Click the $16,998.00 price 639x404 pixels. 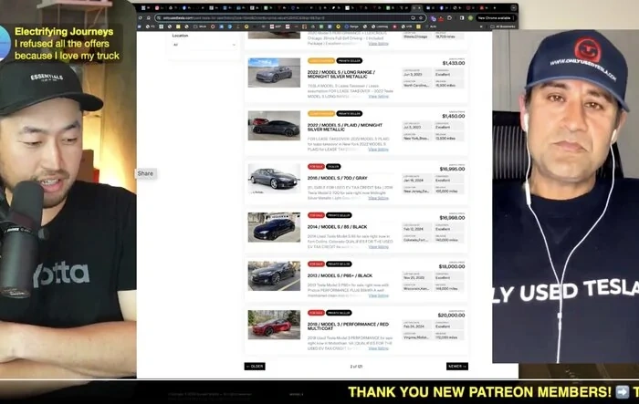point(452,218)
